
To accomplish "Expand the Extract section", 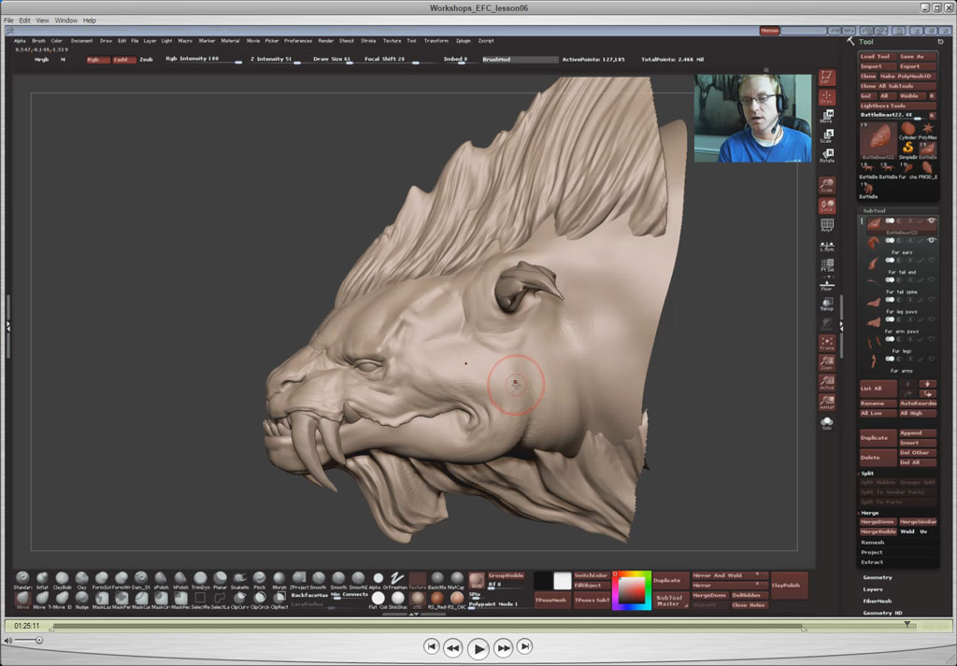I will coord(872,561).
